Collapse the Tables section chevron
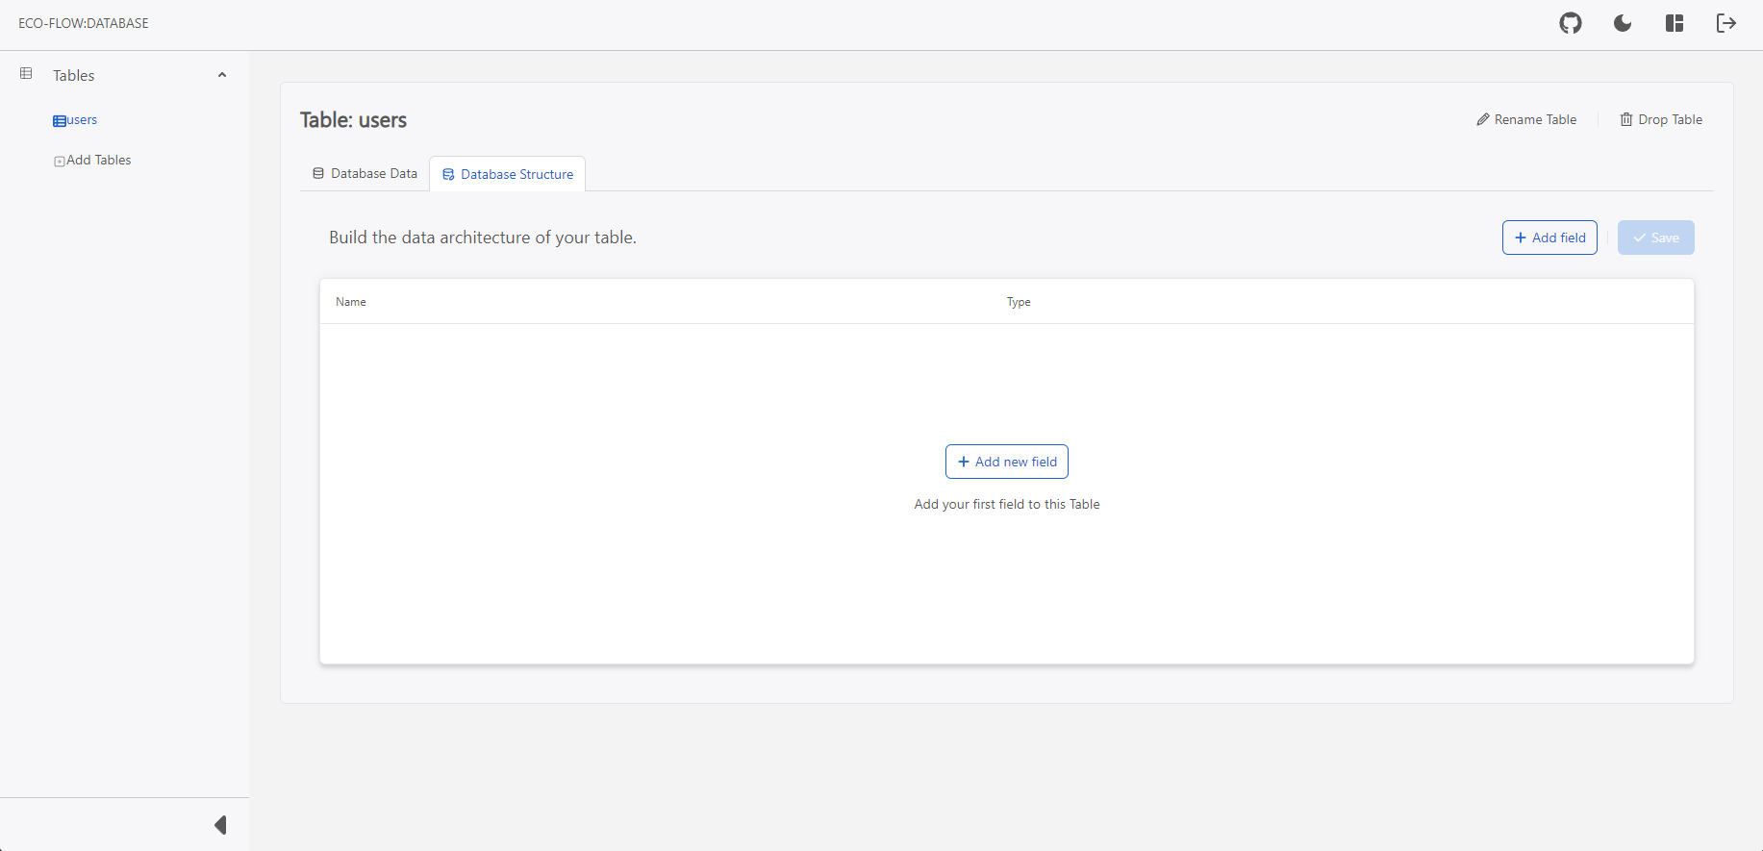Image resolution: width=1763 pixels, height=851 pixels. click(x=222, y=75)
